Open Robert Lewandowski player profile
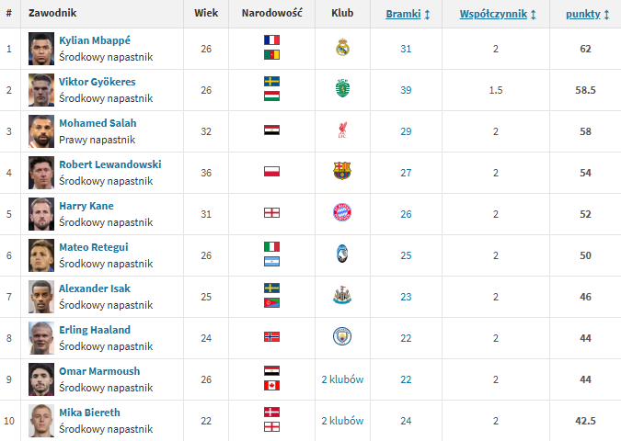The image size is (621, 441). pyautogui.click(x=110, y=164)
